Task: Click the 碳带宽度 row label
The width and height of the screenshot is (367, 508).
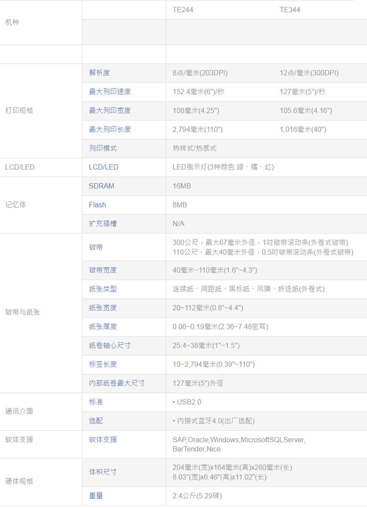Action: (x=103, y=270)
